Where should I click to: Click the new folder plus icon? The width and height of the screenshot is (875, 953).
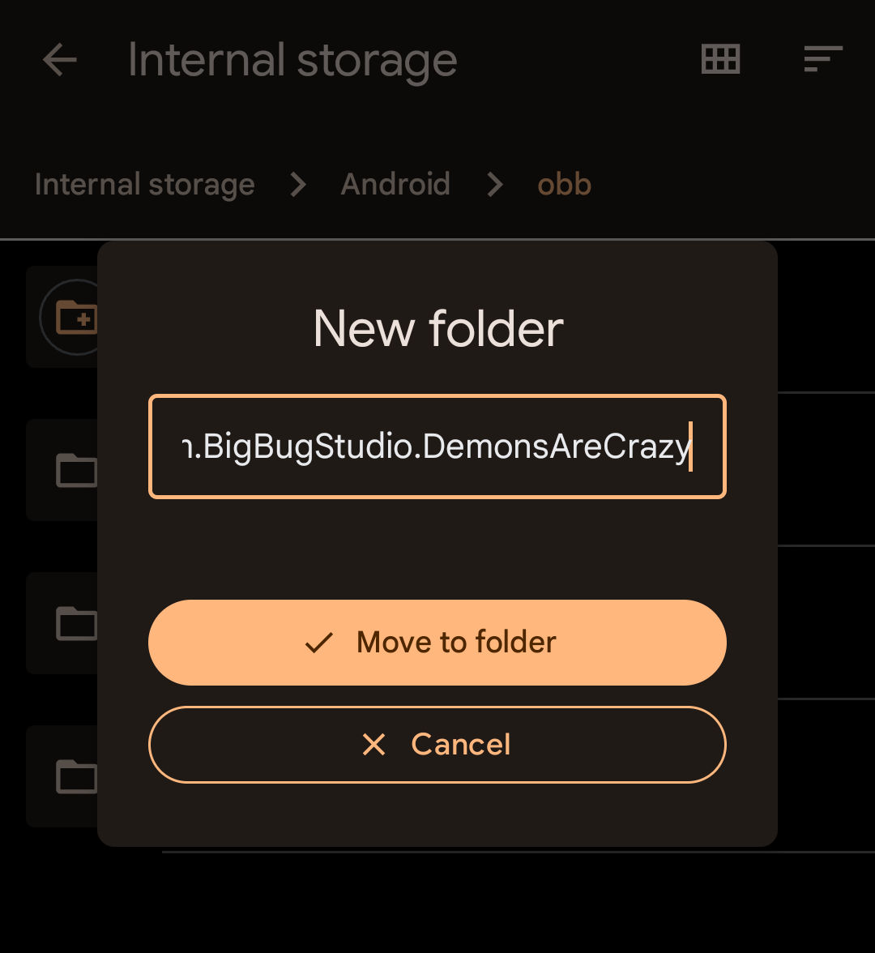click(76, 317)
